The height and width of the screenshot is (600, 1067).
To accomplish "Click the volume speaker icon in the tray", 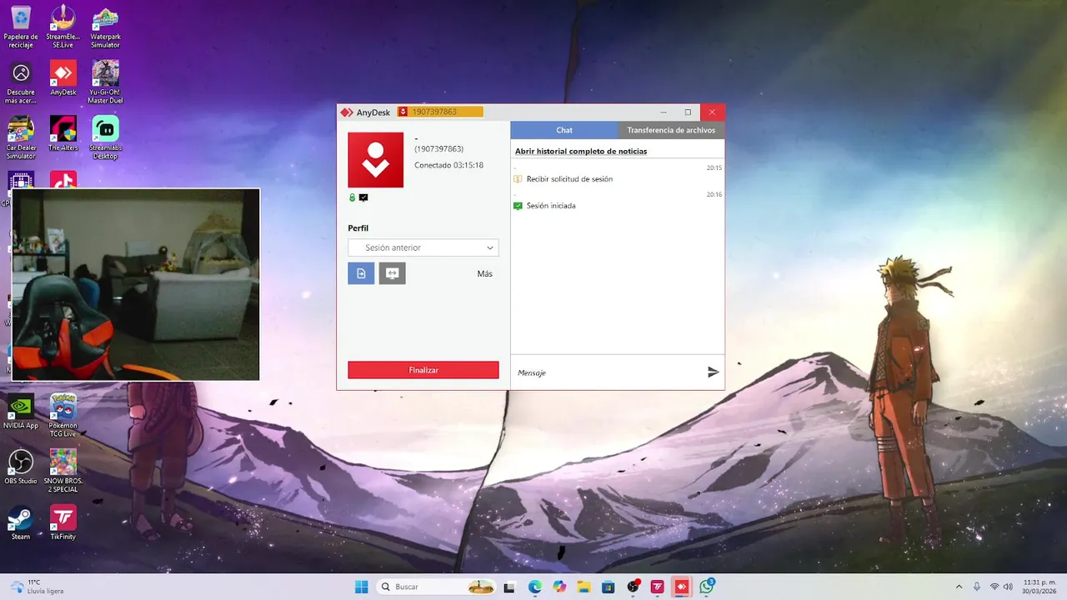I will 1009,587.
